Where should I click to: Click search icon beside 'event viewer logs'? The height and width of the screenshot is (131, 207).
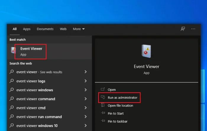[x=12, y=81]
